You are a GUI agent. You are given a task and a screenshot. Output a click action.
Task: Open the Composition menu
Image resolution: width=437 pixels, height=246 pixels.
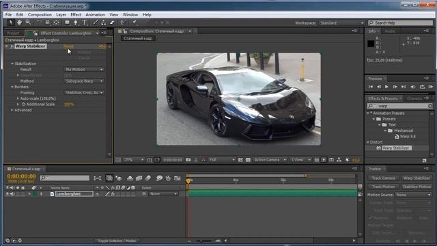tap(40, 15)
